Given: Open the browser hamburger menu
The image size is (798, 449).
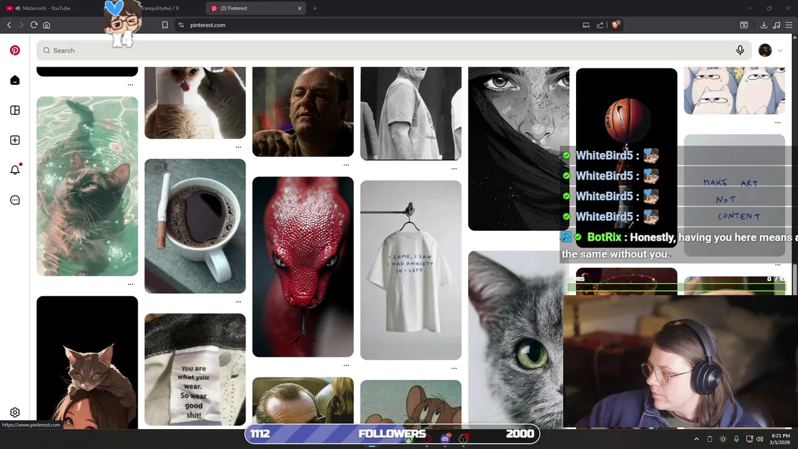Looking at the screenshot, I should click(789, 25).
